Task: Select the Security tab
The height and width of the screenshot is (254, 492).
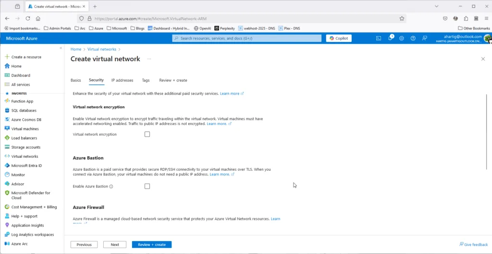Action: [x=96, y=80]
